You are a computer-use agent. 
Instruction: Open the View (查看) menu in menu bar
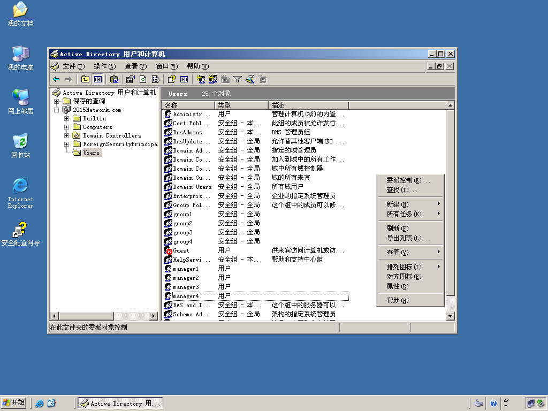click(135, 66)
